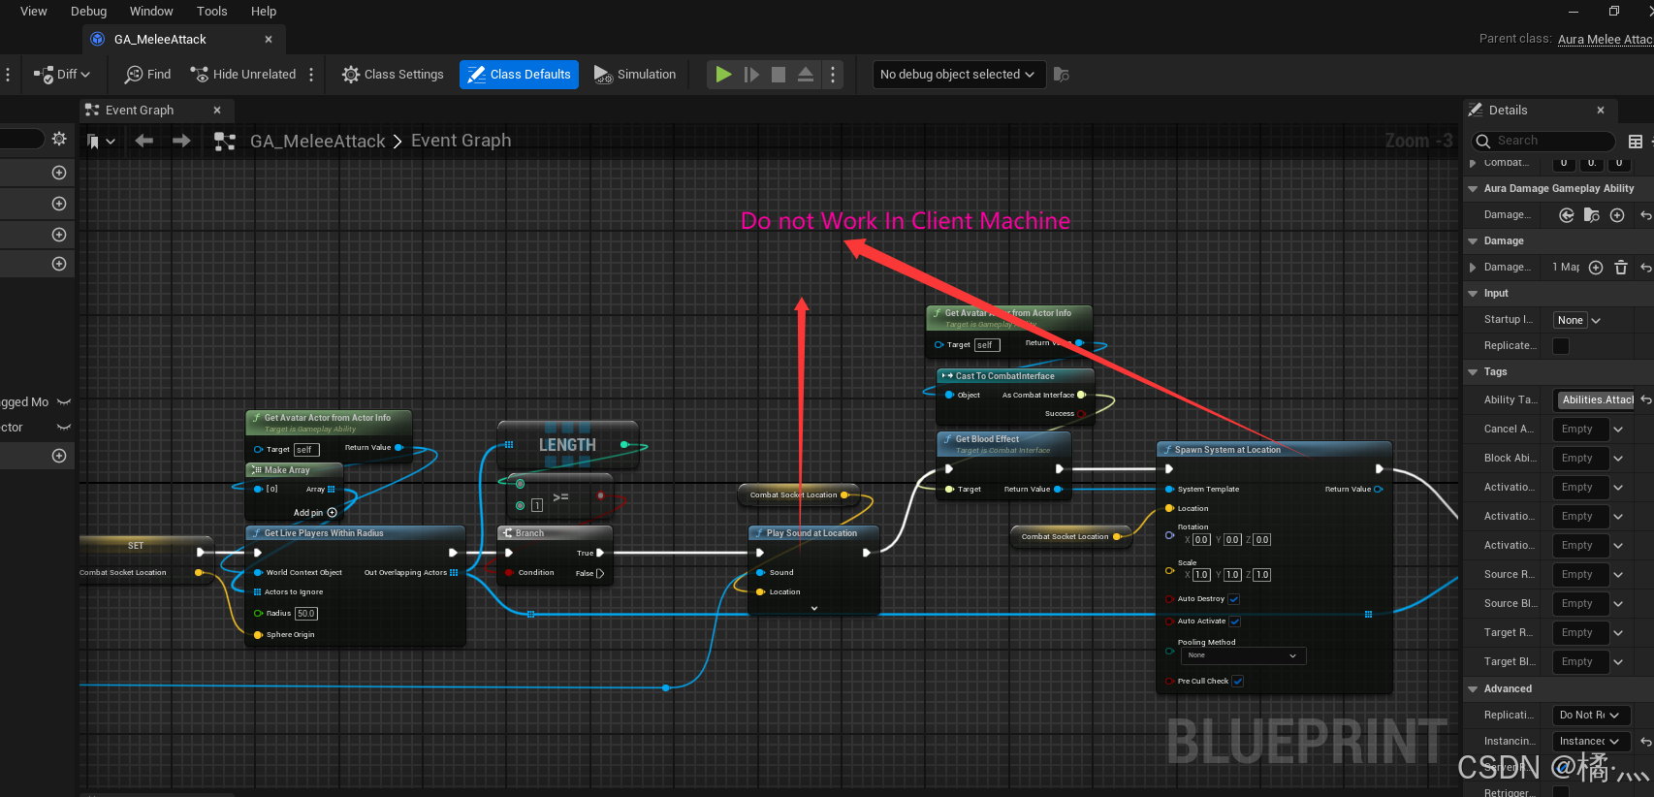This screenshot has width=1654, height=797.
Task: Expand the Target Blocked tags dropdown
Action: point(1618,661)
